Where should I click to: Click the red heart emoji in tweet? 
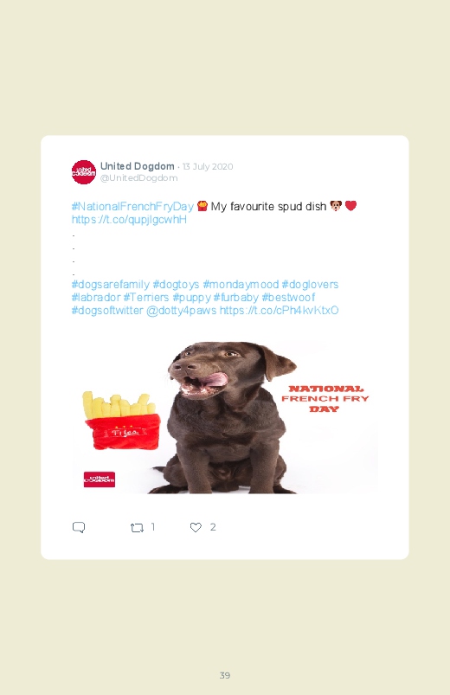(x=350, y=206)
